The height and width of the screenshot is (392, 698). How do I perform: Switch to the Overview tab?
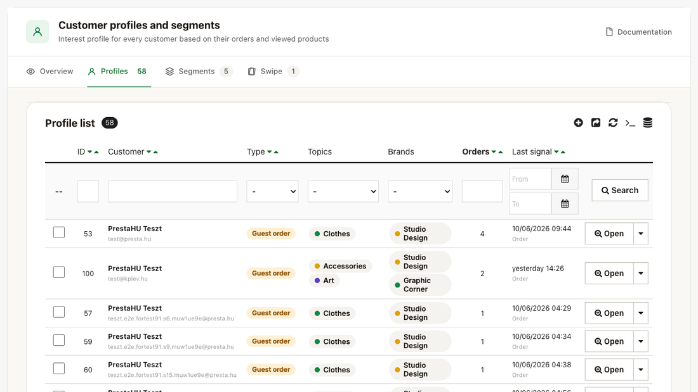pos(50,71)
